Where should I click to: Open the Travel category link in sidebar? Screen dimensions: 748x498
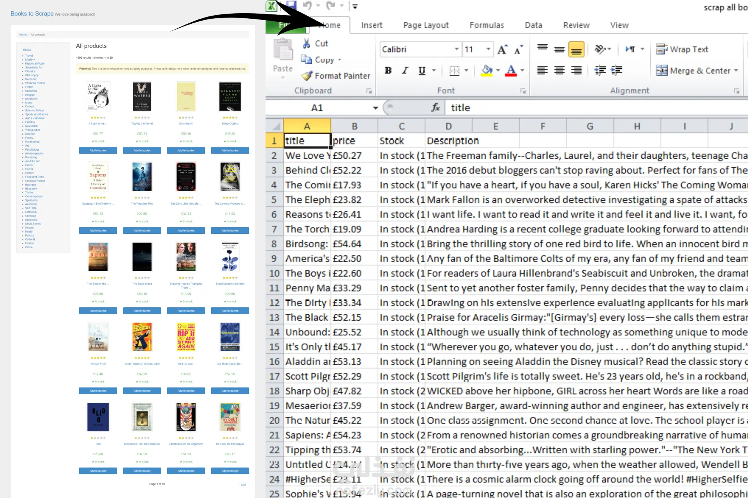tap(29, 56)
